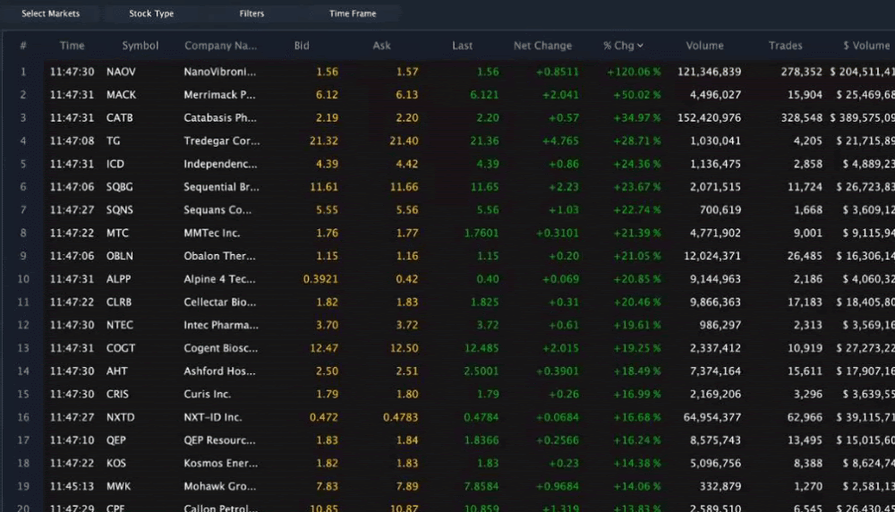The image size is (895, 512).
Task: Sort by the Symbol column header
Action: (140, 46)
